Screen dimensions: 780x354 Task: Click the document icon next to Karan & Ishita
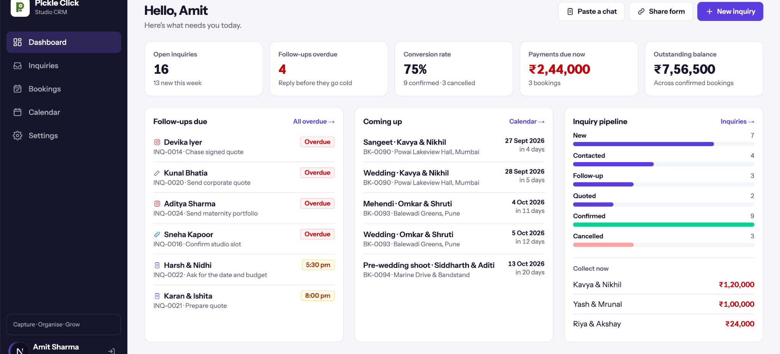pos(157,296)
